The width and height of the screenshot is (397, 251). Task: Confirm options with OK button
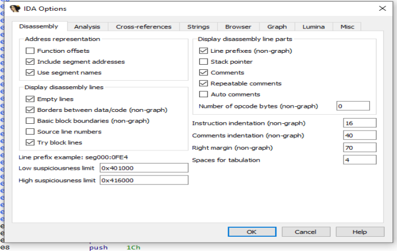tap(252, 232)
